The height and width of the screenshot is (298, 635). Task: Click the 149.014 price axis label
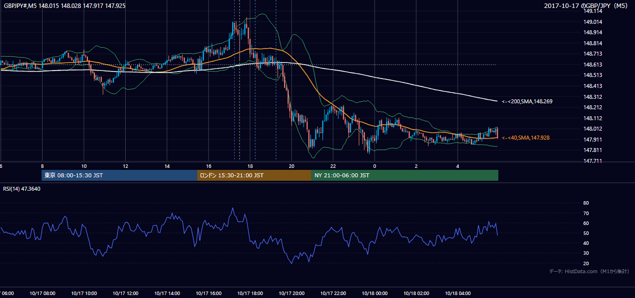click(593, 22)
